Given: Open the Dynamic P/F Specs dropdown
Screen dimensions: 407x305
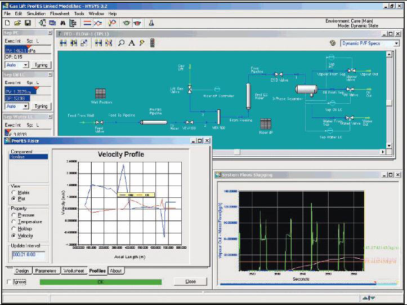Looking at the screenshot, I should (x=396, y=43).
